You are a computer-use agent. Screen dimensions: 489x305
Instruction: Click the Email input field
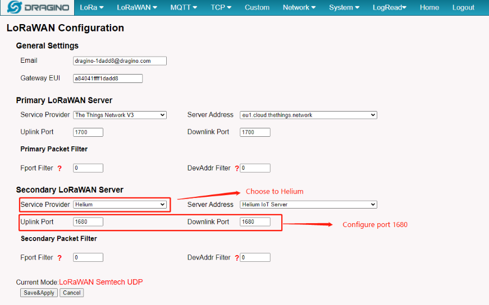(x=120, y=61)
